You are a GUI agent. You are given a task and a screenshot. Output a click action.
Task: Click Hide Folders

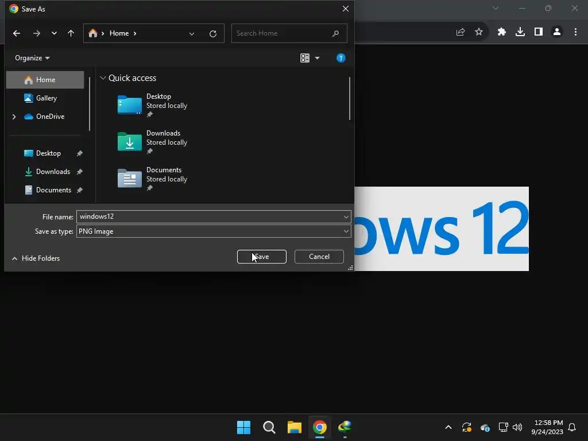tap(36, 258)
